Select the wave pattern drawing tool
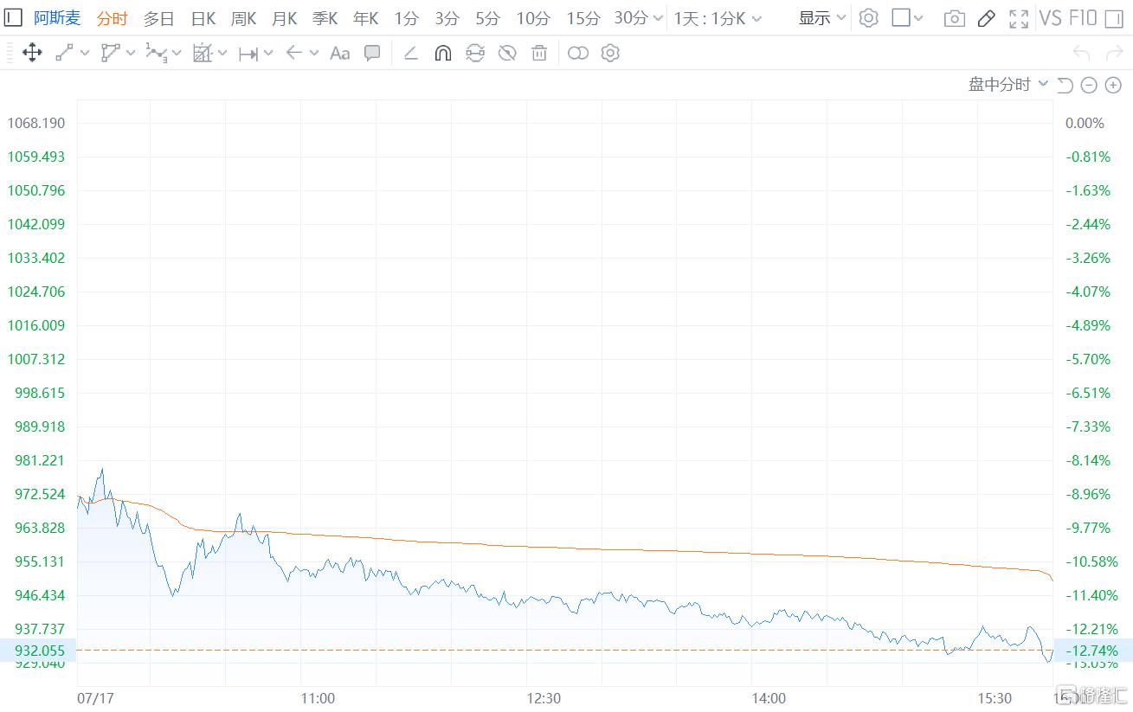The image size is (1133, 712). tap(156, 54)
